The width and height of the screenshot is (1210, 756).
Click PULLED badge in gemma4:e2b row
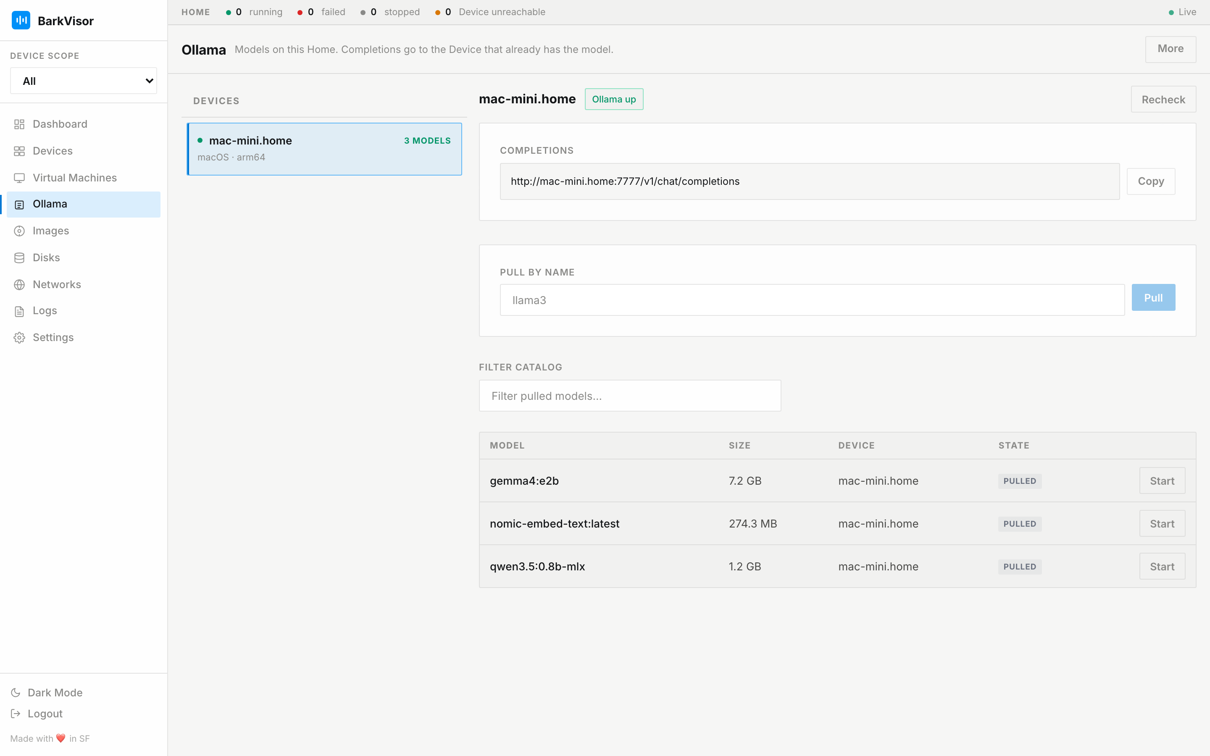pos(1020,481)
